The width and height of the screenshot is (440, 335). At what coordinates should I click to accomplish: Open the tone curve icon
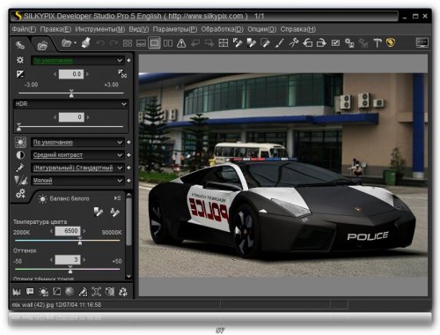click(x=56, y=292)
